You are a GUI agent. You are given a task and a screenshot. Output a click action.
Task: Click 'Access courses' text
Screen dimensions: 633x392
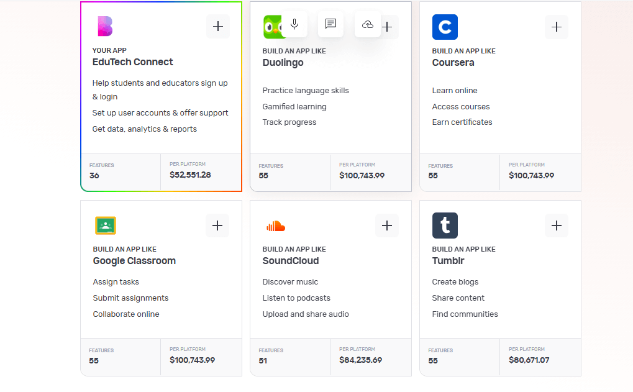(x=461, y=107)
